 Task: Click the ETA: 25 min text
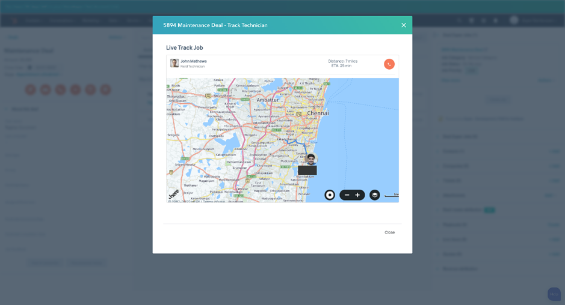tap(342, 66)
